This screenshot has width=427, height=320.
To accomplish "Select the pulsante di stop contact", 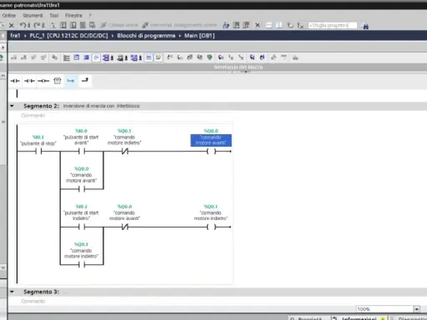I will [38, 152].
